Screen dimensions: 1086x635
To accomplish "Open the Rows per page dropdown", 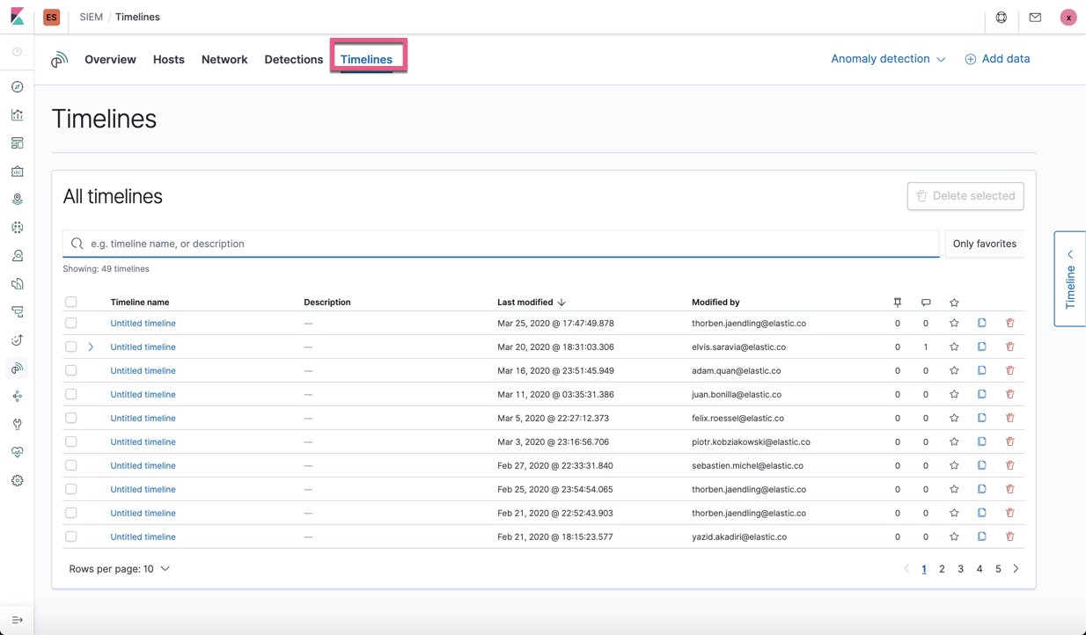I will pos(120,569).
